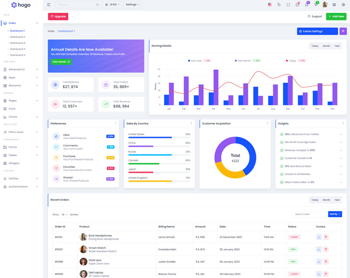This screenshot has height=278, width=350.
Task: Click the US flag language icon
Action: [269, 5]
